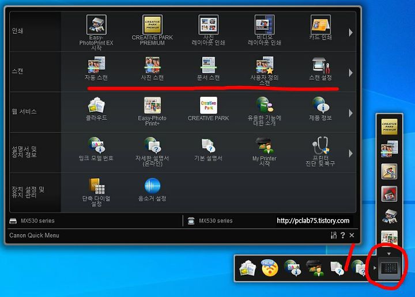Click the Canon Quick Menu title text
This screenshot has width=415, height=297.
tap(34, 235)
